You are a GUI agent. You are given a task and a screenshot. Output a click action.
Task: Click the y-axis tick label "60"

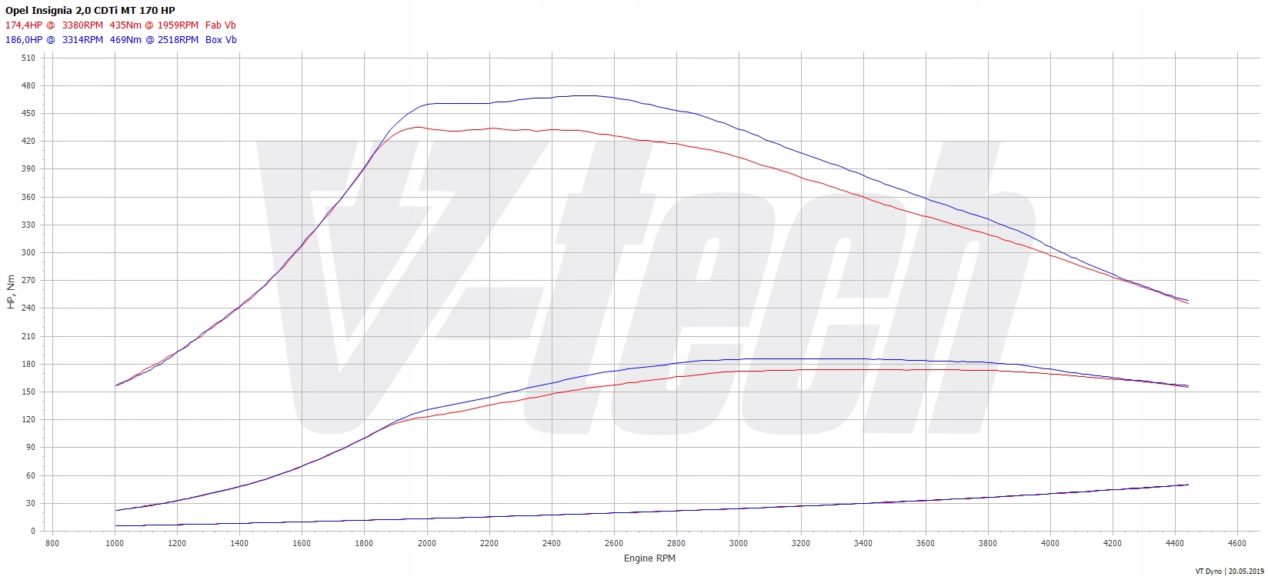coord(30,475)
